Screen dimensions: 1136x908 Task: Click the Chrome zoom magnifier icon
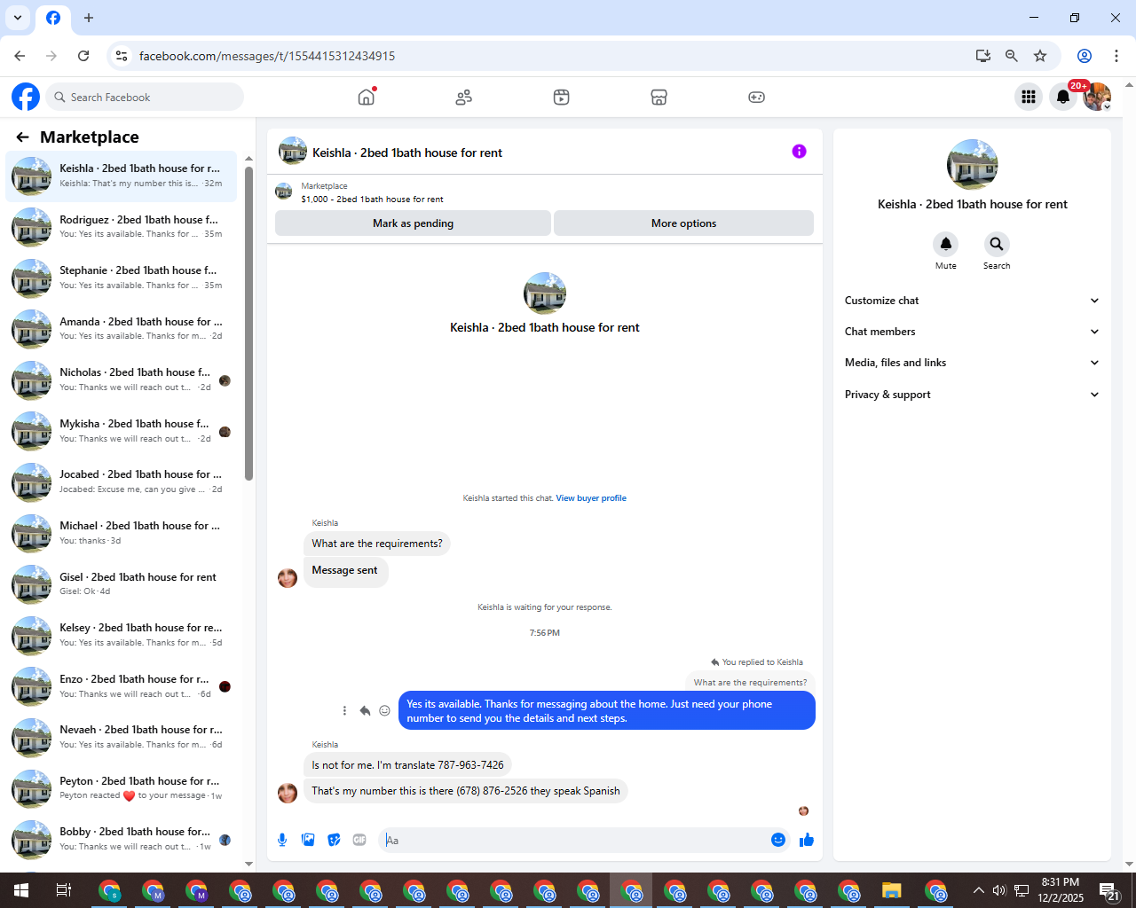coord(1011,56)
